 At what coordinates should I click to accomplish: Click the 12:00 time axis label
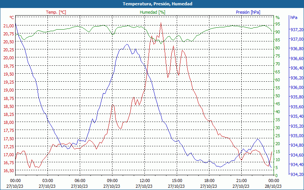point(144,181)
